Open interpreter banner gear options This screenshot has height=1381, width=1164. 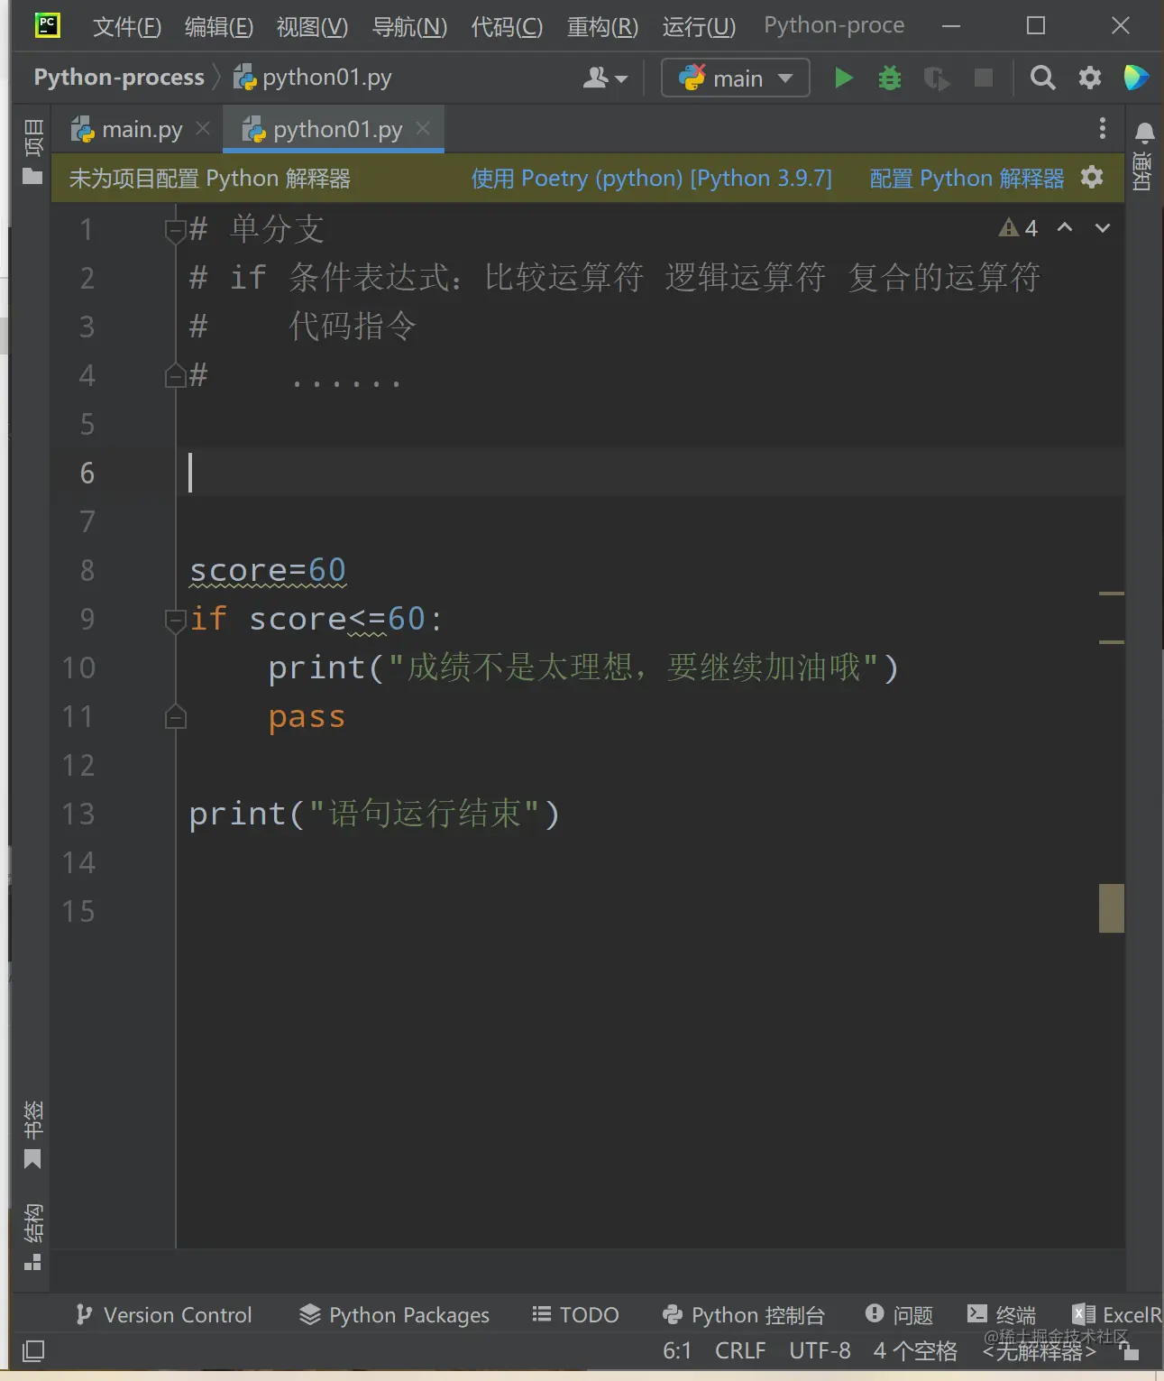click(1092, 178)
